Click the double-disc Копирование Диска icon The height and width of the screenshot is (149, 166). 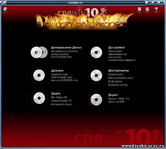[x=39, y=52]
